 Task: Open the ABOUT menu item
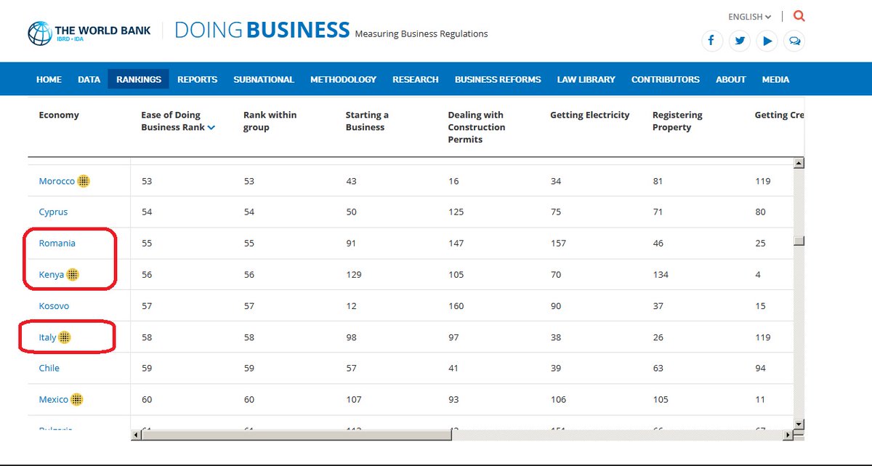point(731,79)
